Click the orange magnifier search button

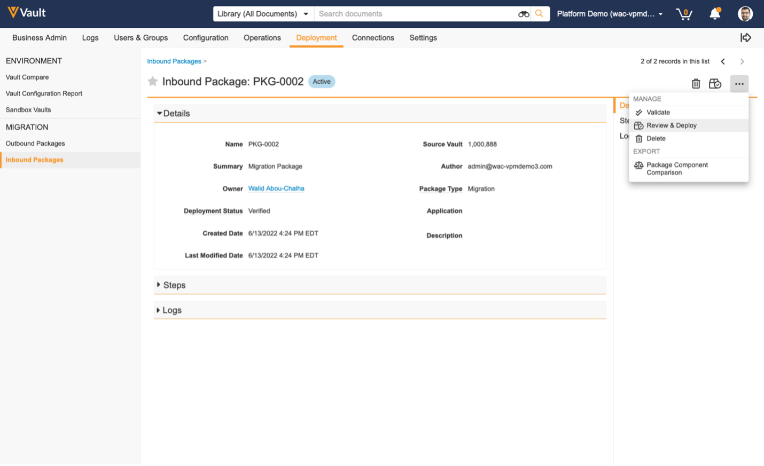pyautogui.click(x=539, y=14)
